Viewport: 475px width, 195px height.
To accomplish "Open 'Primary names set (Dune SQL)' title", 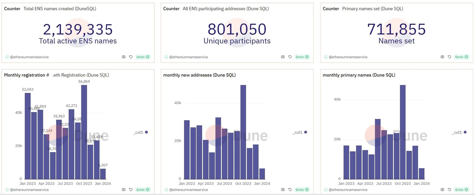I will (373, 9).
